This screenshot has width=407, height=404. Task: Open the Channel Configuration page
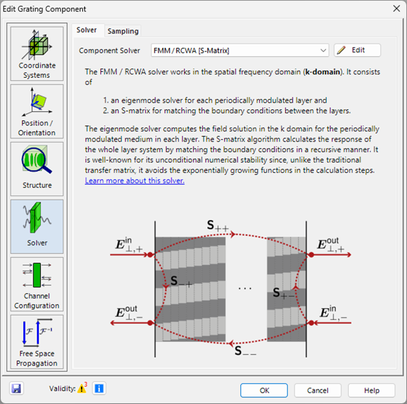(x=37, y=284)
